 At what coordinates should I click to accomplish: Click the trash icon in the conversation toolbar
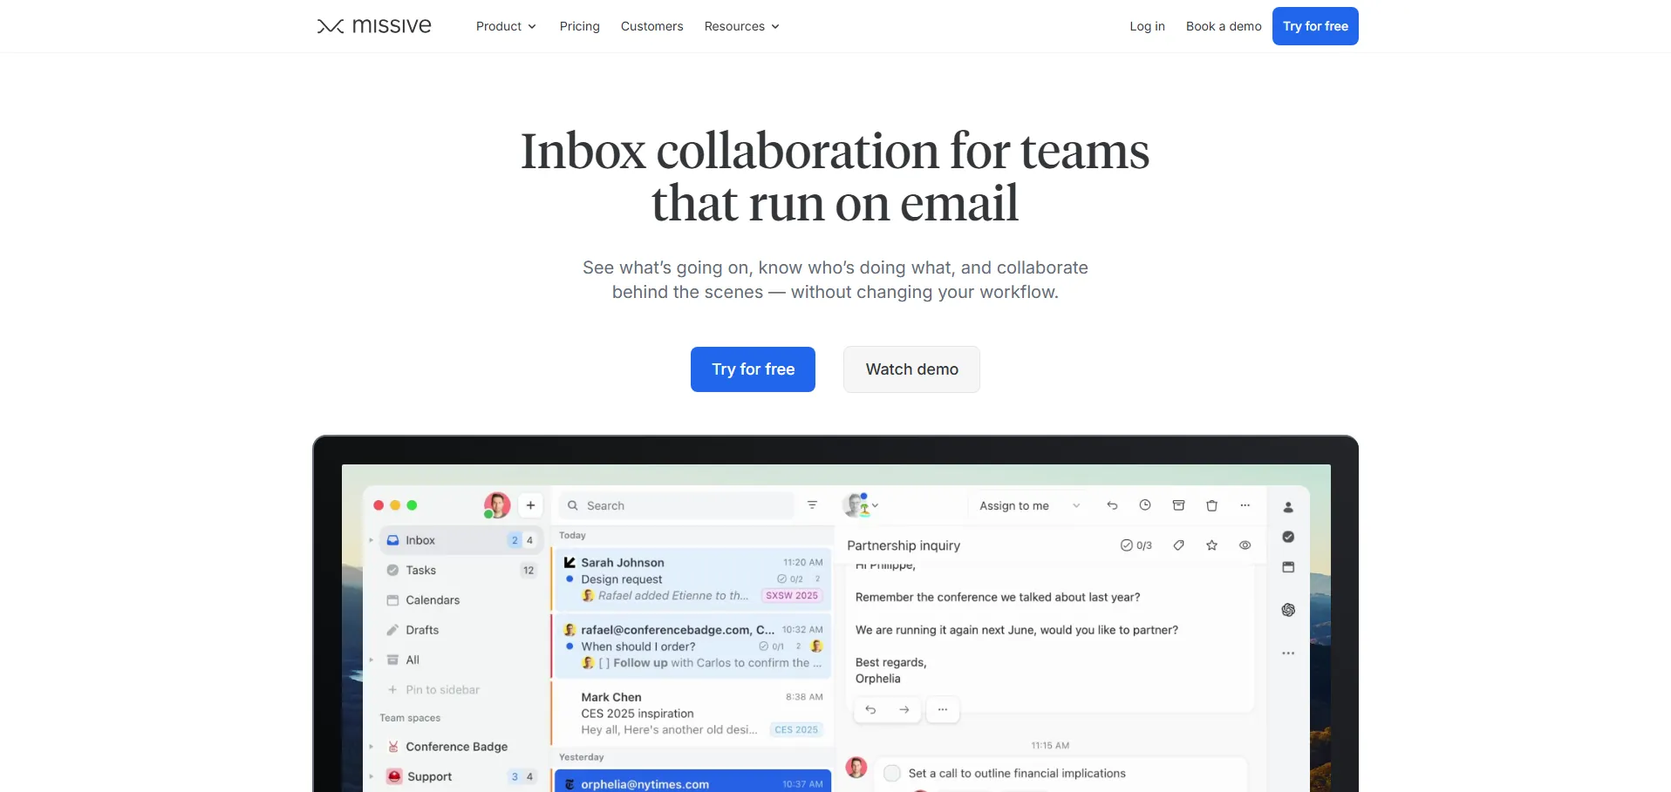click(1211, 505)
